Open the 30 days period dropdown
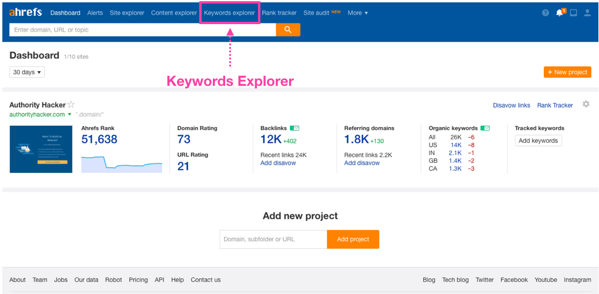Viewport: 599px width, 294px height. tap(26, 72)
